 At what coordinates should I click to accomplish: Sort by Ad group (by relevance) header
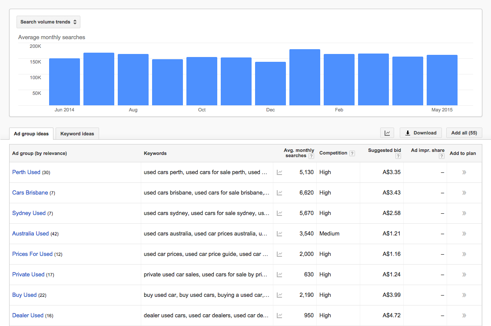coord(40,153)
